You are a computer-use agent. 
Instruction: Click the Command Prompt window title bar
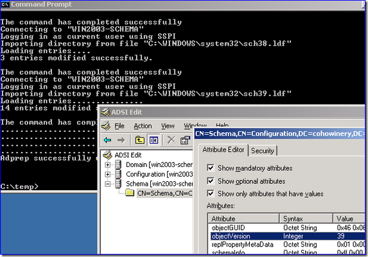coord(183,4)
